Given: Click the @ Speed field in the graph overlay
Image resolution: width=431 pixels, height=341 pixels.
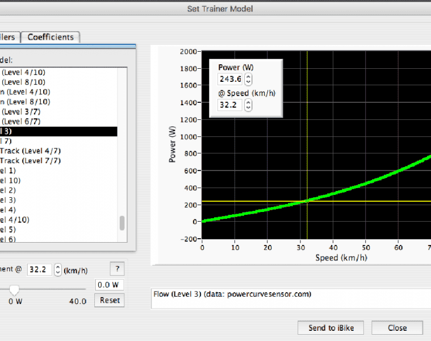Looking at the screenshot, I should pos(231,105).
